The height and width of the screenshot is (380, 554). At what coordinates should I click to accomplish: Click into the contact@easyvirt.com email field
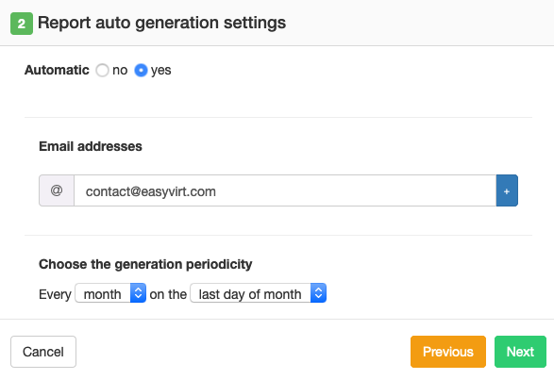click(285, 190)
